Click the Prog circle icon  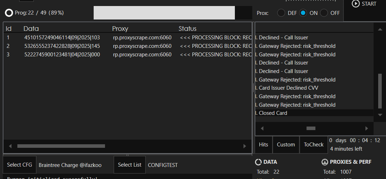point(9,13)
